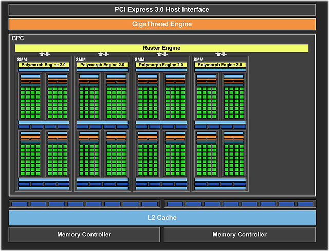
Task: Click the GPC label
Action: (17, 38)
